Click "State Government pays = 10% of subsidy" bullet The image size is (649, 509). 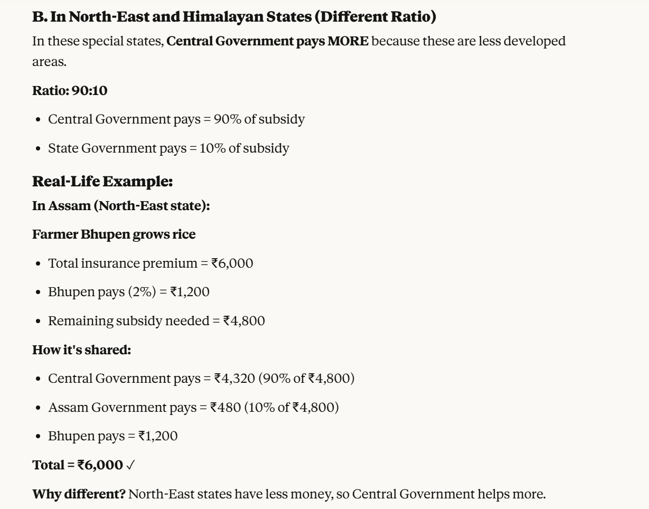pos(168,148)
